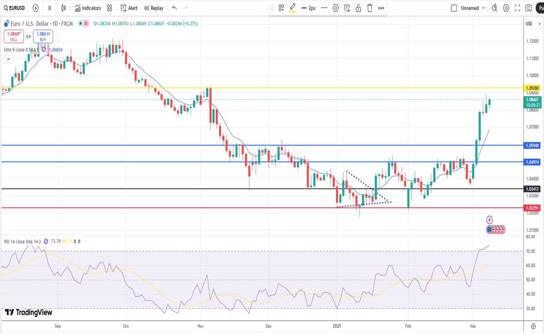Click the undo arrow in toolbar
Viewport: 544px width, 334px height.
174,8
